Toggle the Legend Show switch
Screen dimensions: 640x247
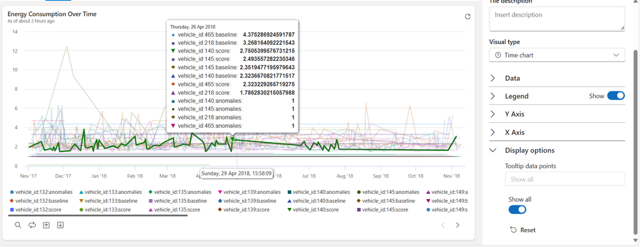[616, 96]
